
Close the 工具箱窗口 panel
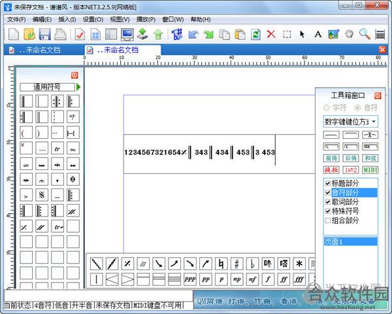click(x=378, y=96)
